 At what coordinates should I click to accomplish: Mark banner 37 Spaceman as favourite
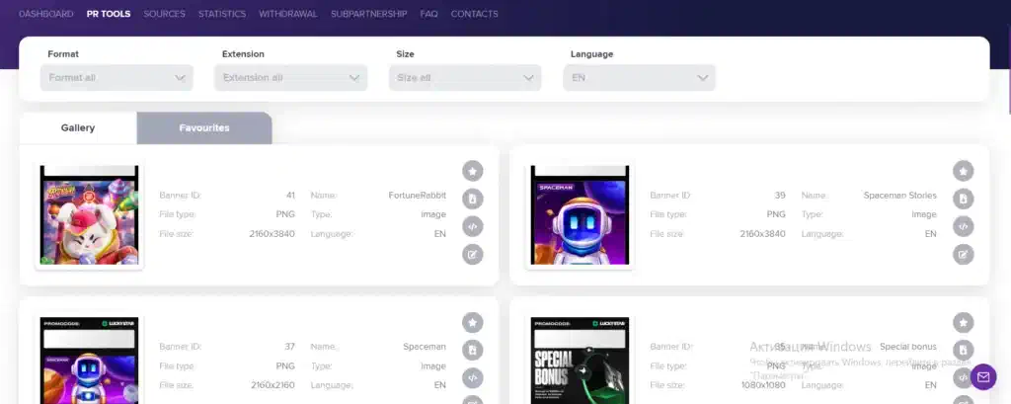tap(473, 322)
